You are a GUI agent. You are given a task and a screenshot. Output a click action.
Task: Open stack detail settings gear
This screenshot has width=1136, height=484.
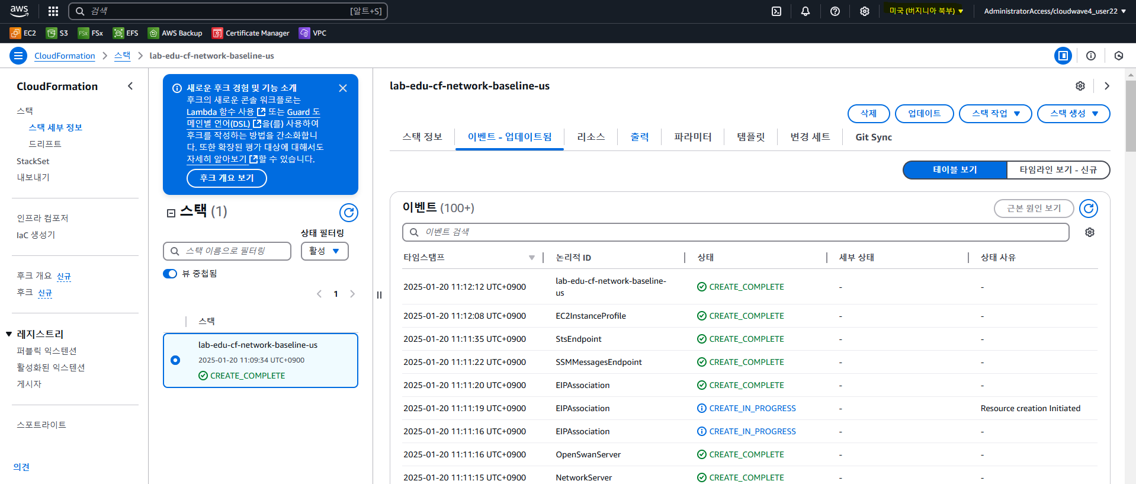[1080, 86]
